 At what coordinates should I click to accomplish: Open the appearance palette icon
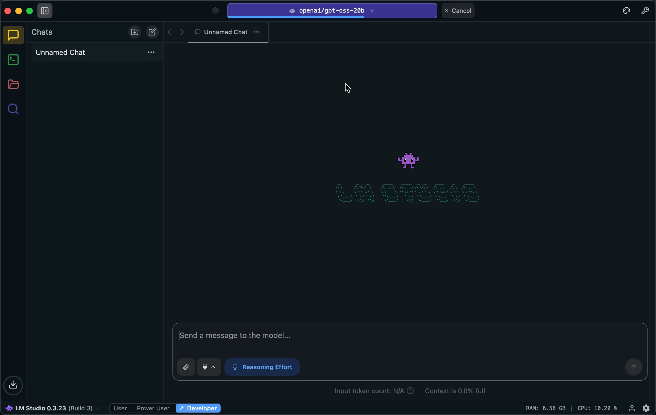point(626,11)
